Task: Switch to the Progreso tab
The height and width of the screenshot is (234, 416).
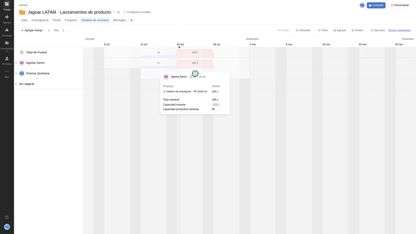Action: (71, 20)
